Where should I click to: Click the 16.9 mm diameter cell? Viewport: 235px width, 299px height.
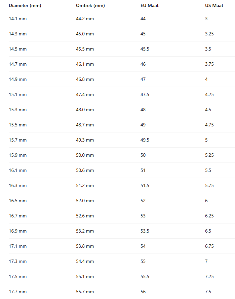tap(17, 231)
